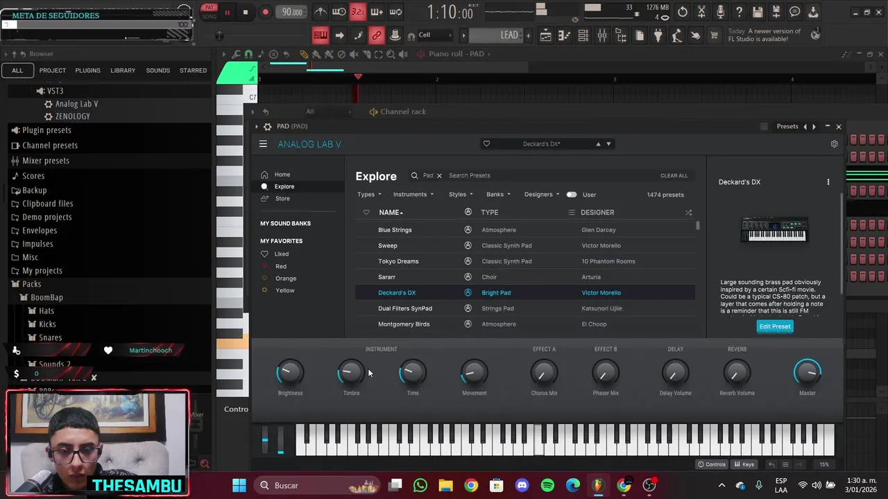Adjust the Reverb Volume knob
This screenshot has height=499, width=888.
click(737, 373)
